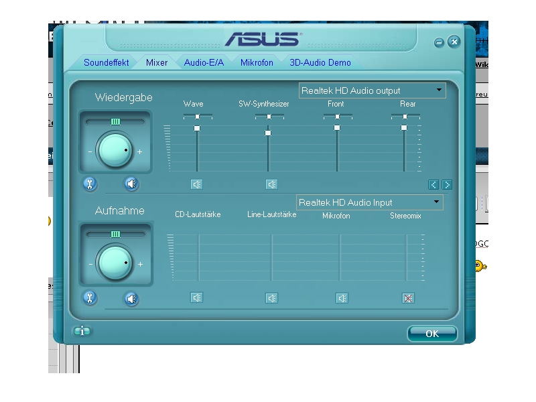Click the Aufnahme master volume knob
Screen dimensions: 536x402
pos(115,263)
